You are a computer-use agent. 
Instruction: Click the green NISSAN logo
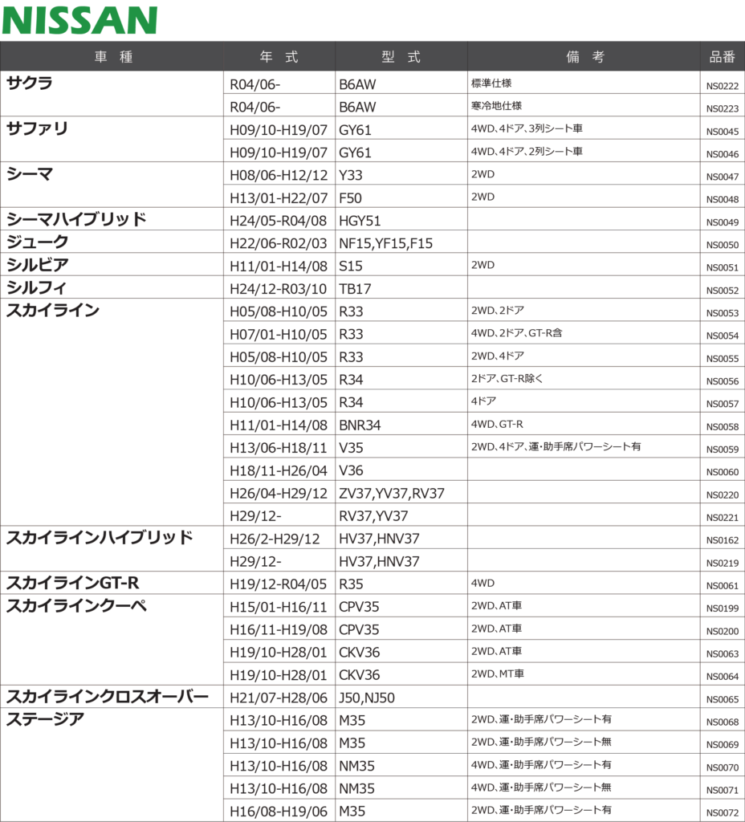click(x=79, y=20)
